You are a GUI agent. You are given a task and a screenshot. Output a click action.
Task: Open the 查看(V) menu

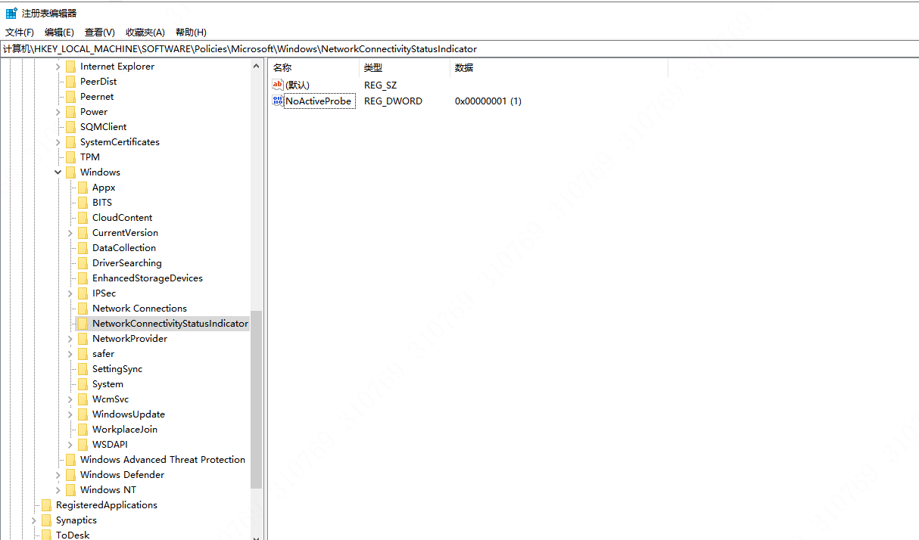click(x=99, y=32)
